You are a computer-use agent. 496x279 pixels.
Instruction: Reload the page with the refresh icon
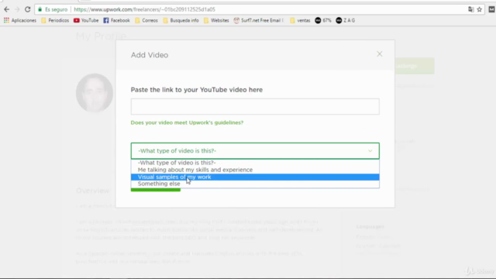click(28, 9)
